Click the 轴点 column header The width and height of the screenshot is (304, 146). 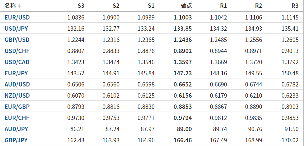[x=186, y=6]
